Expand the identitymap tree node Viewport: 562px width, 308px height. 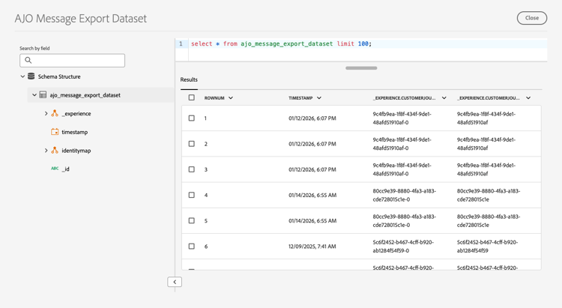click(46, 151)
